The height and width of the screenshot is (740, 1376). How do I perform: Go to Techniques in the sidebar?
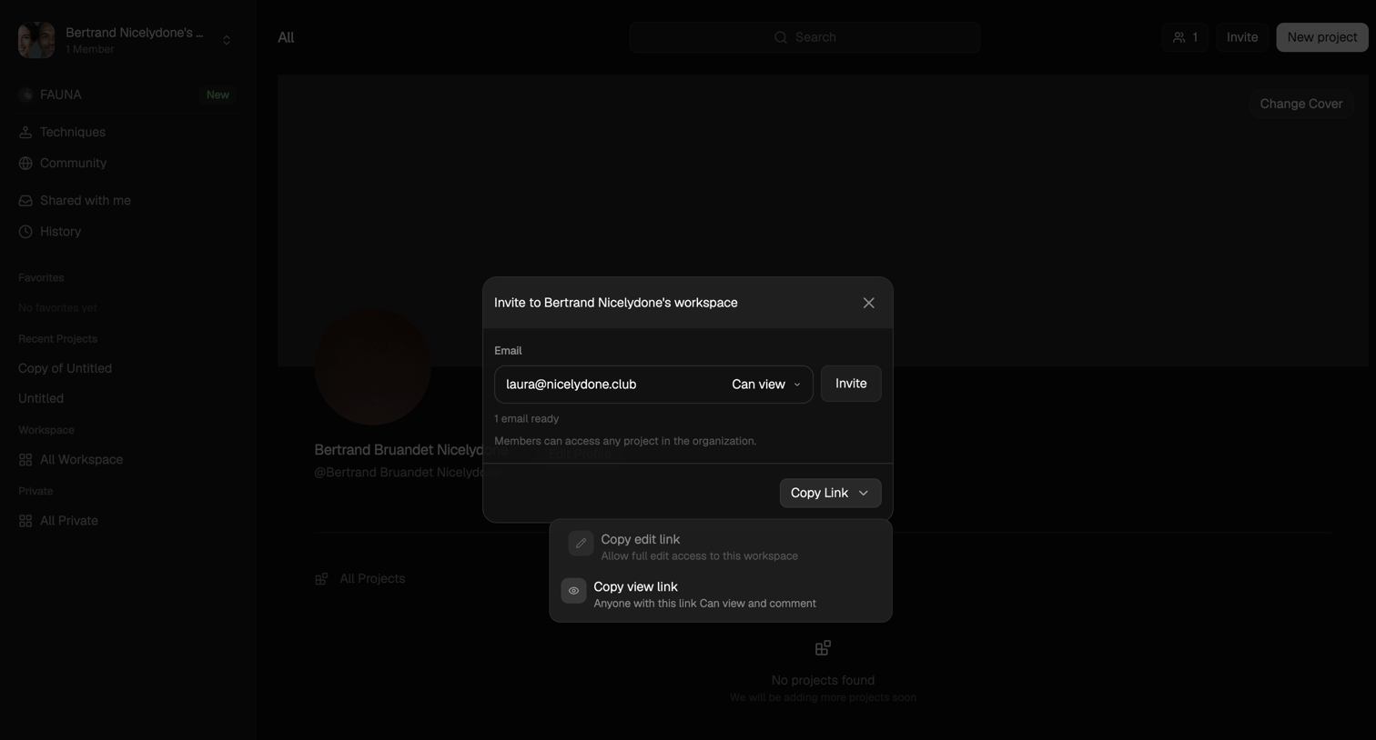point(127,133)
